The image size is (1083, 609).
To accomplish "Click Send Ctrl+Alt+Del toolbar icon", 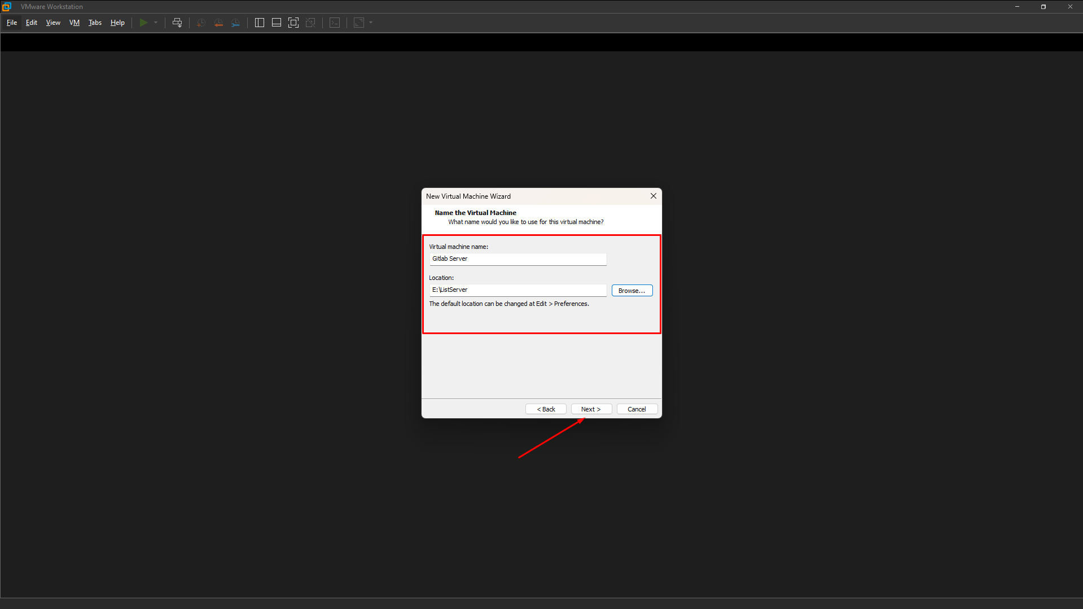I will pyautogui.click(x=177, y=23).
